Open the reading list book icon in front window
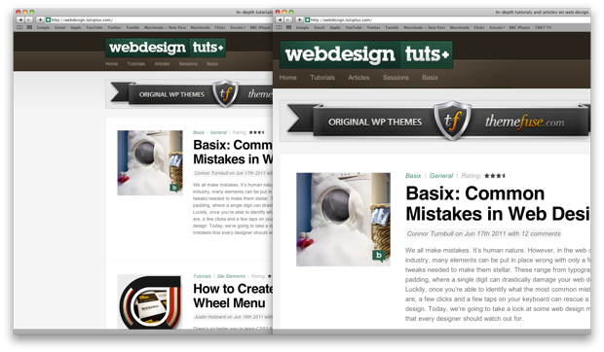604x352 pixels. 280,27
